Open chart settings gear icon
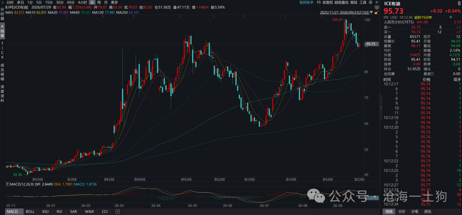This screenshot has width=462, height=215. [x=370, y=2]
